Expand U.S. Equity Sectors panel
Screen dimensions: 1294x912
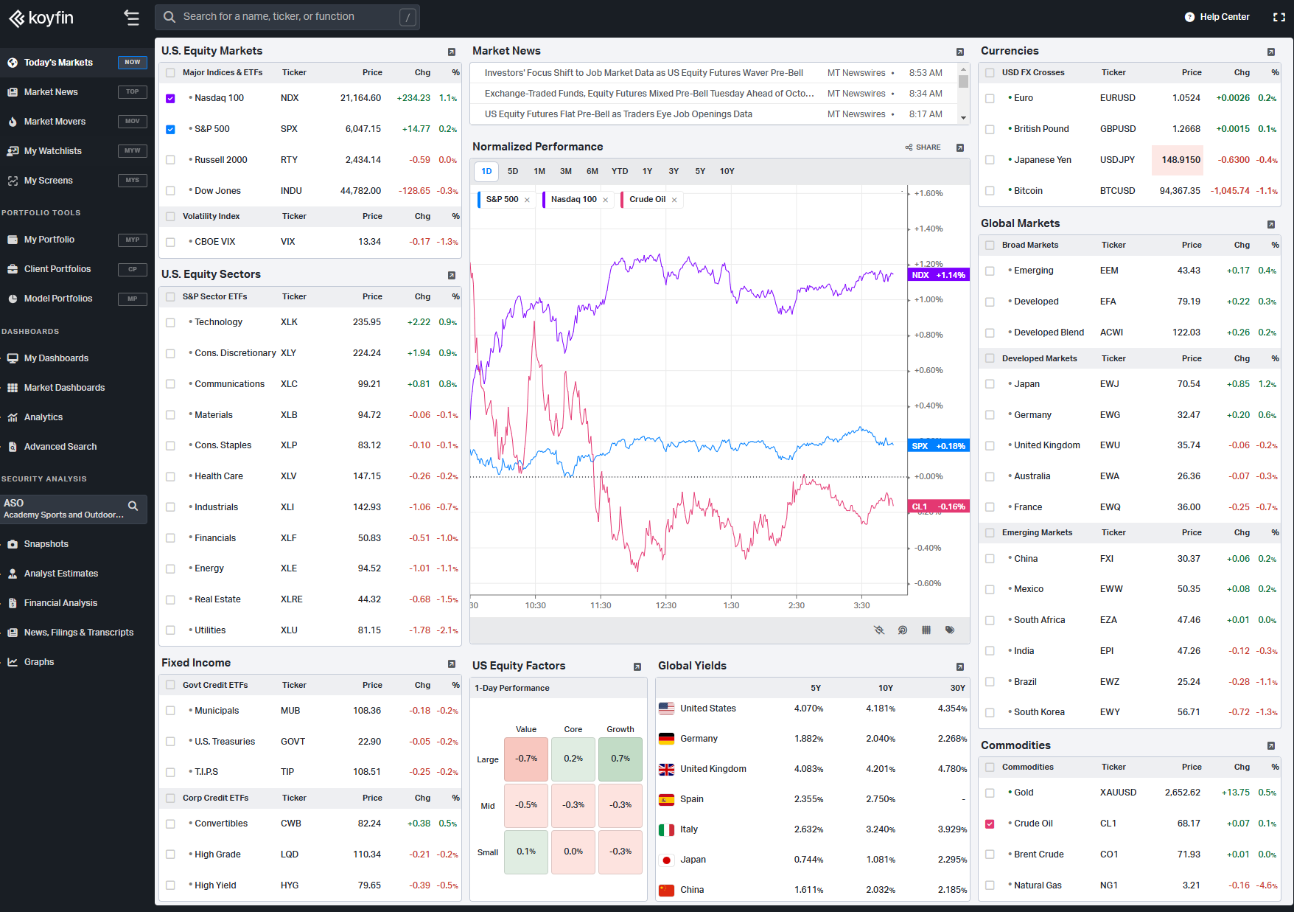(452, 275)
